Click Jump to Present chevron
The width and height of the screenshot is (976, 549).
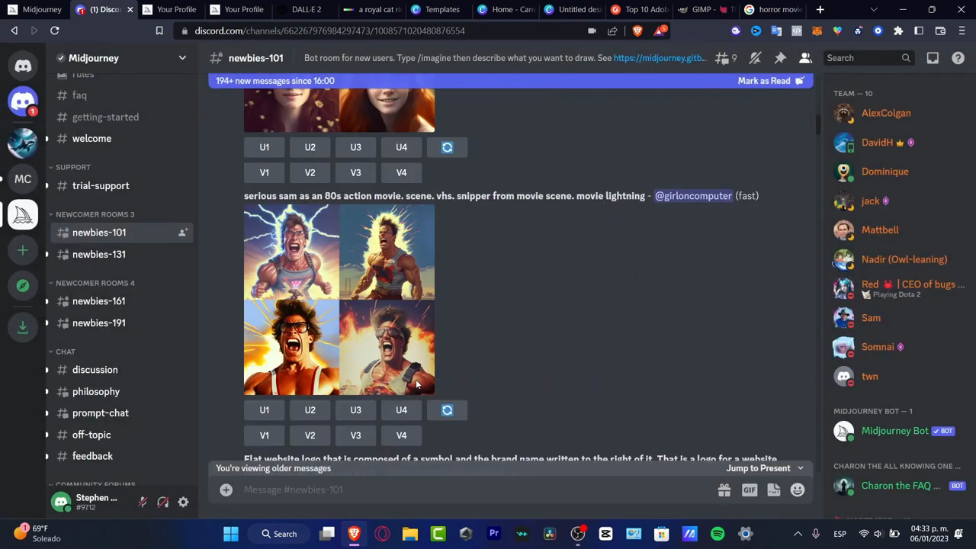[x=800, y=468]
